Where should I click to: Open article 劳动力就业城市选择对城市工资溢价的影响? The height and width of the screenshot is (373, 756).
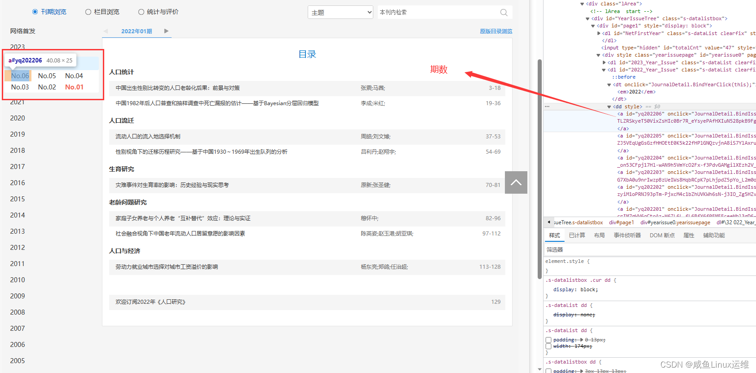click(167, 267)
